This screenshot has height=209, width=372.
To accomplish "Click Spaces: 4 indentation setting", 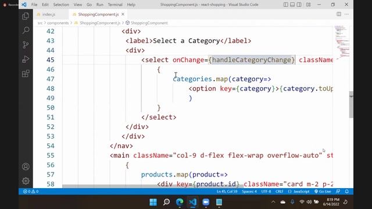I will tap(249, 192).
